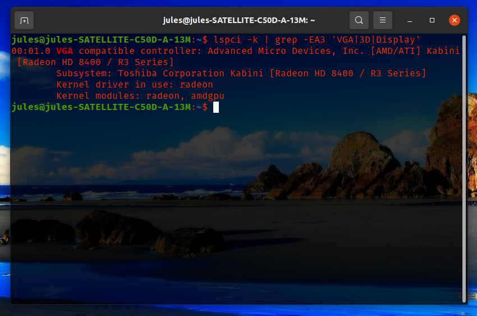Open a new terminal tab
Screen dimensions: 477x316
[x=24, y=20]
